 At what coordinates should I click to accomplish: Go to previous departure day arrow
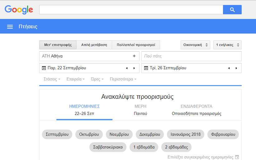click(x=127, y=68)
